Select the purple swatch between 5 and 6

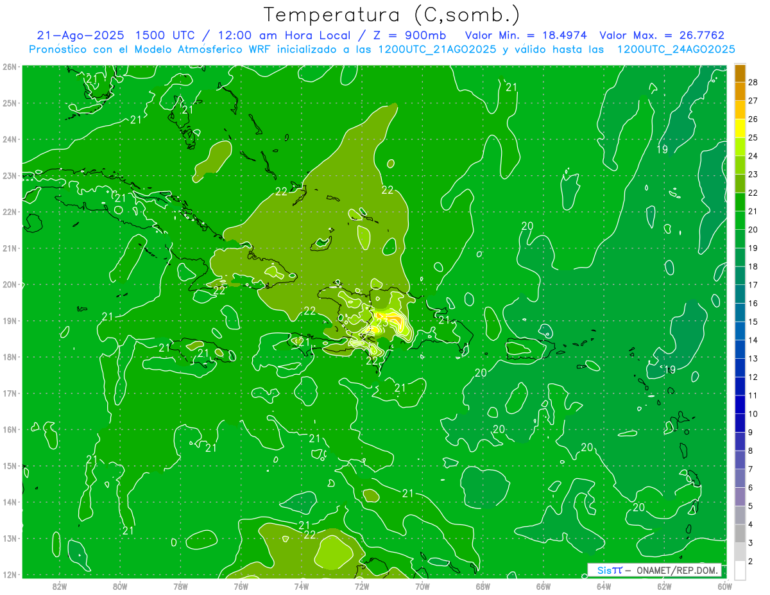pyautogui.click(x=740, y=496)
